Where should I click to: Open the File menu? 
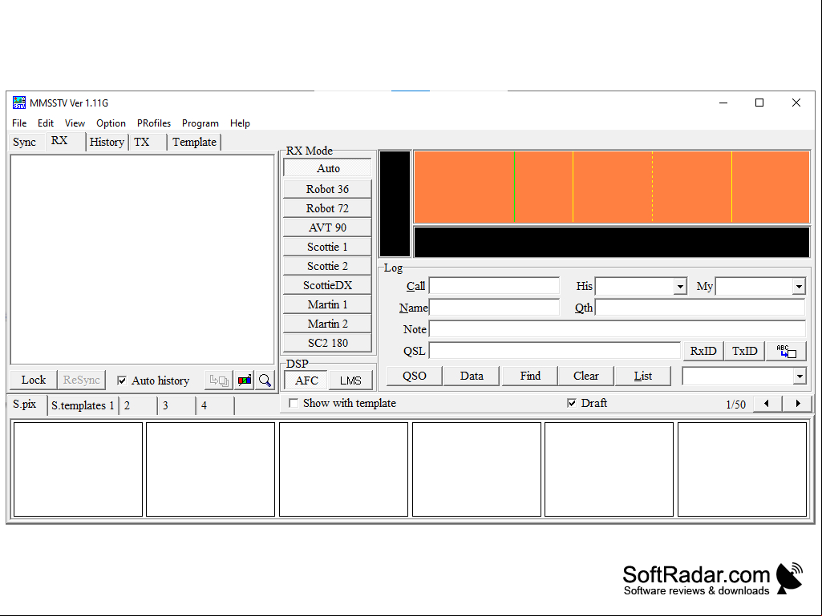point(19,123)
